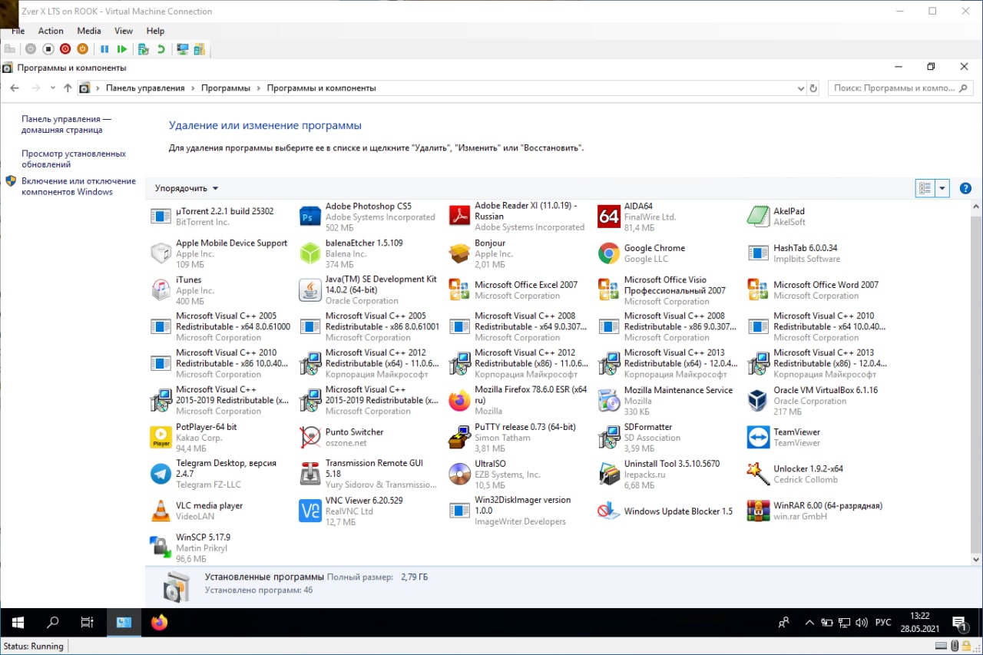Select the iTunes program icon
This screenshot has height=655, width=983.
(161, 290)
